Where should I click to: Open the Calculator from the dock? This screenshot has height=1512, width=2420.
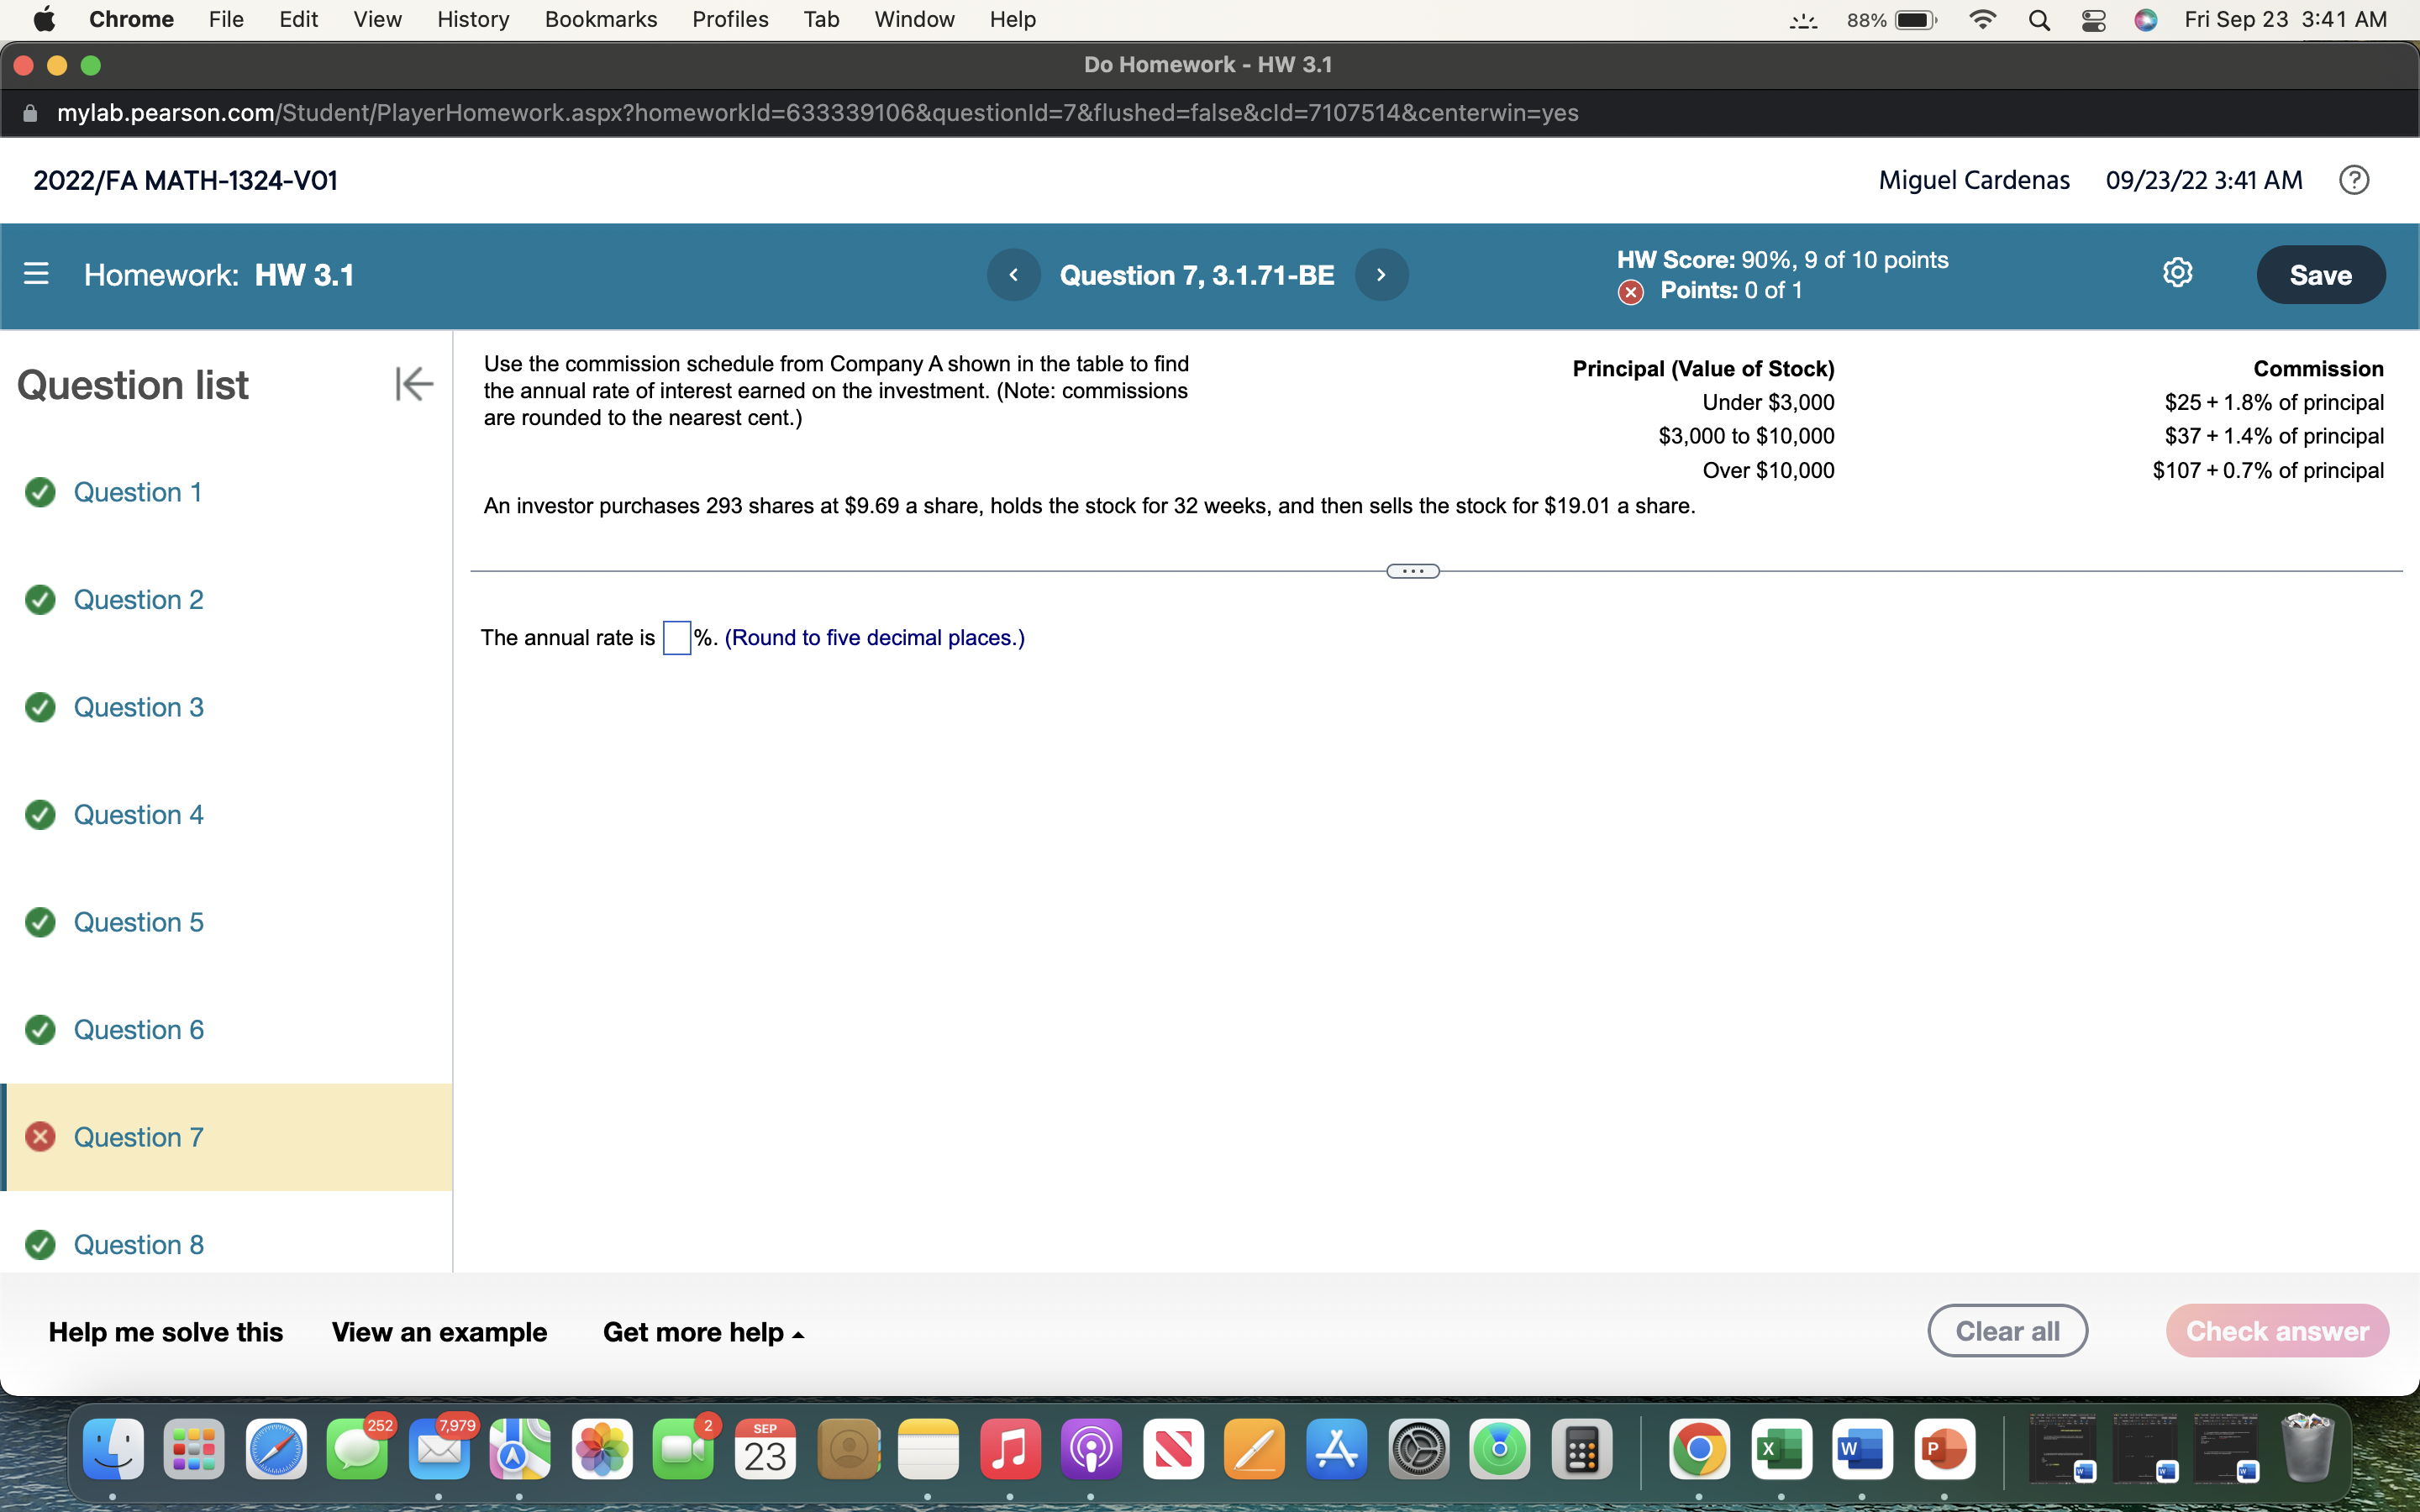click(1583, 1448)
